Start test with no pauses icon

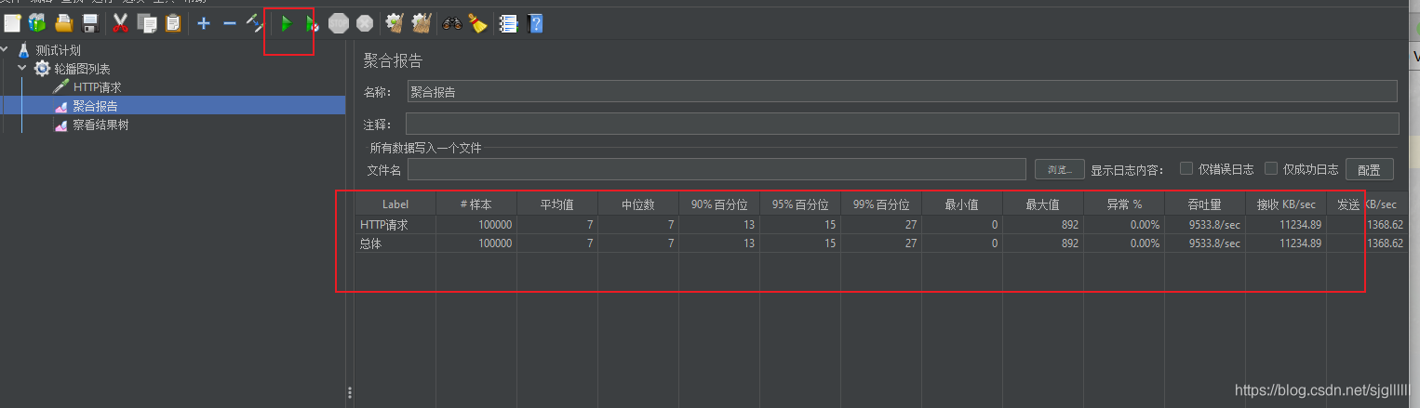click(x=312, y=24)
